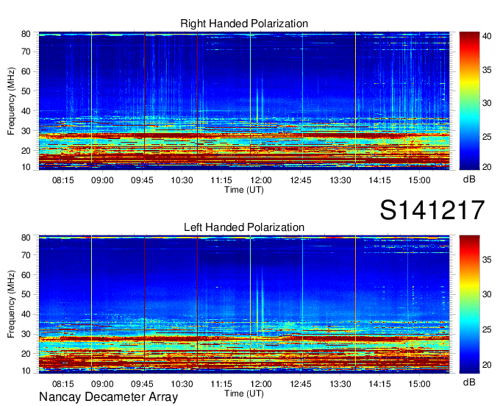Click 11:15 time tick under Left Handed plot

221,384
